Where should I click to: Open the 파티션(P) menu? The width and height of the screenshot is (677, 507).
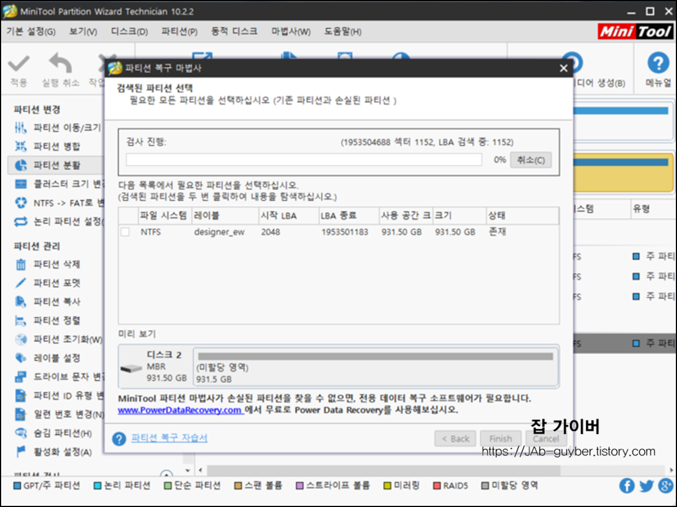(x=179, y=31)
